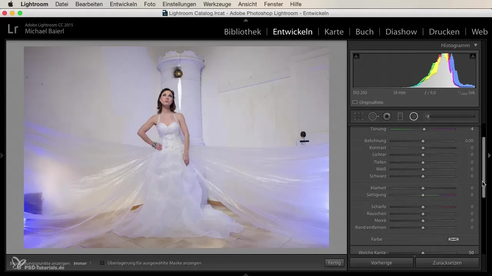Collapse the Histogramm panel
Viewport: 492px width, 276px height.
pyautogui.click(x=475, y=45)
